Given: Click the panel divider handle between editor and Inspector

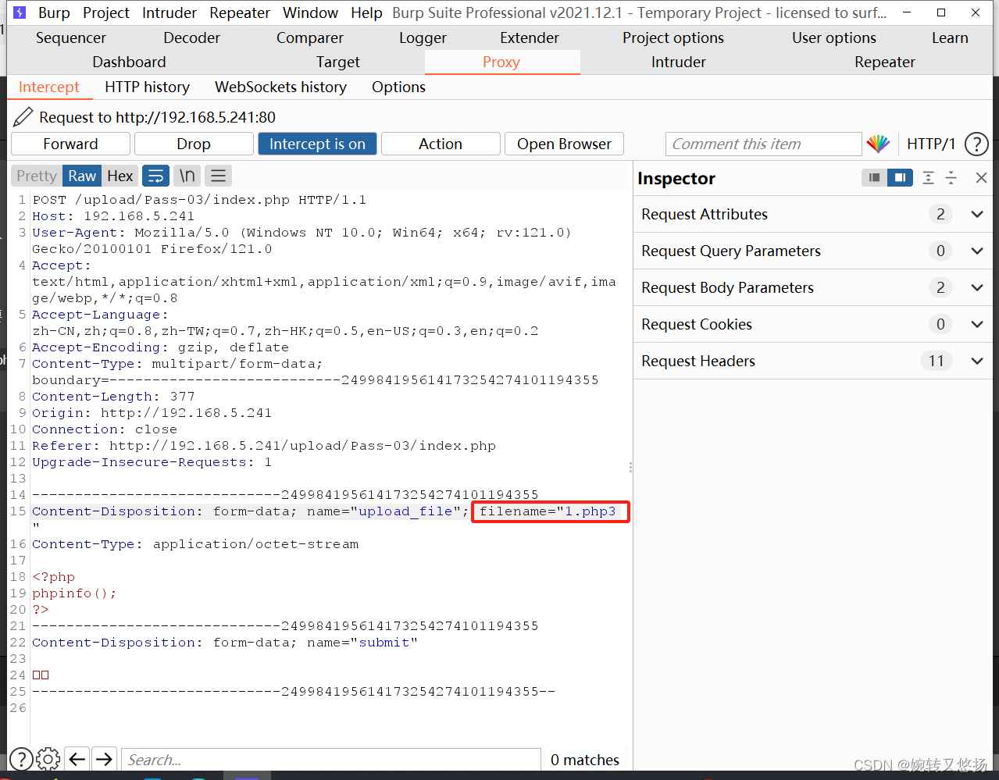Looking at the screenshot, I should point(630,467).
